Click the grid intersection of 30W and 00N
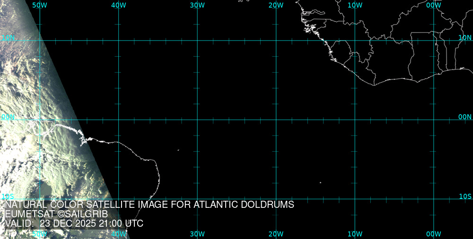 197,119
